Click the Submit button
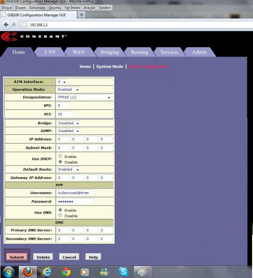 coord(17,257)
